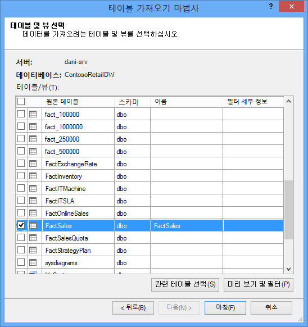Viewport: 308px width, 327px height.
Task: Finish the wizard with 마침(F)
Action: pos(225,307)
